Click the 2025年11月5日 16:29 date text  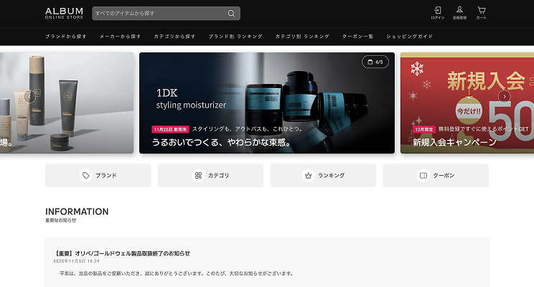76,261
